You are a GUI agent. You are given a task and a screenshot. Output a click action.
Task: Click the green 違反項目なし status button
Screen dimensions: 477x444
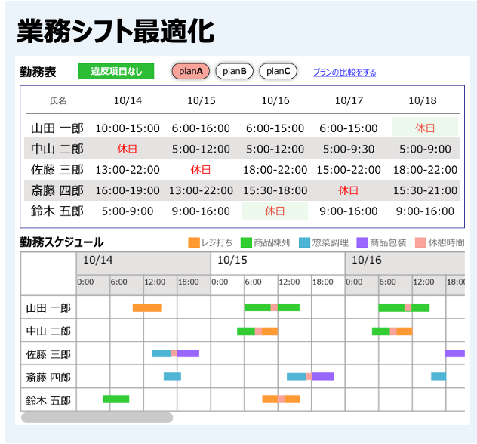pos(116,72)
